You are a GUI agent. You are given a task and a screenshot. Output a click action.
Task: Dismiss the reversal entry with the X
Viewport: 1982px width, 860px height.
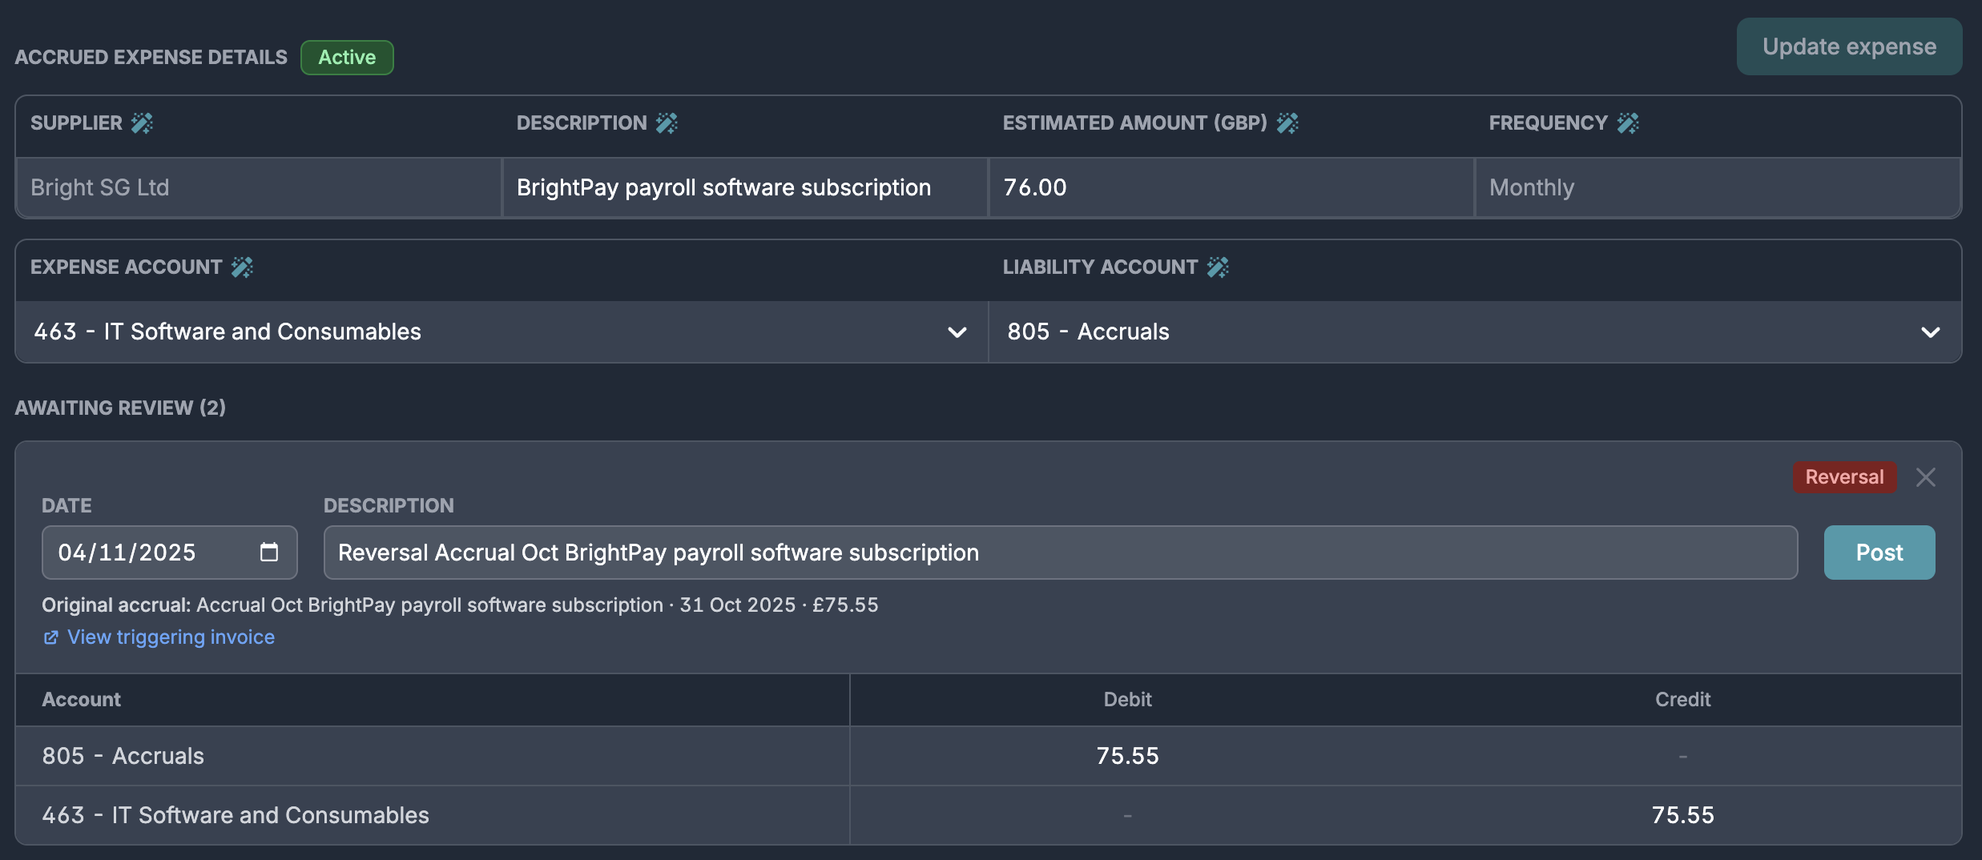click(1926, 477)
